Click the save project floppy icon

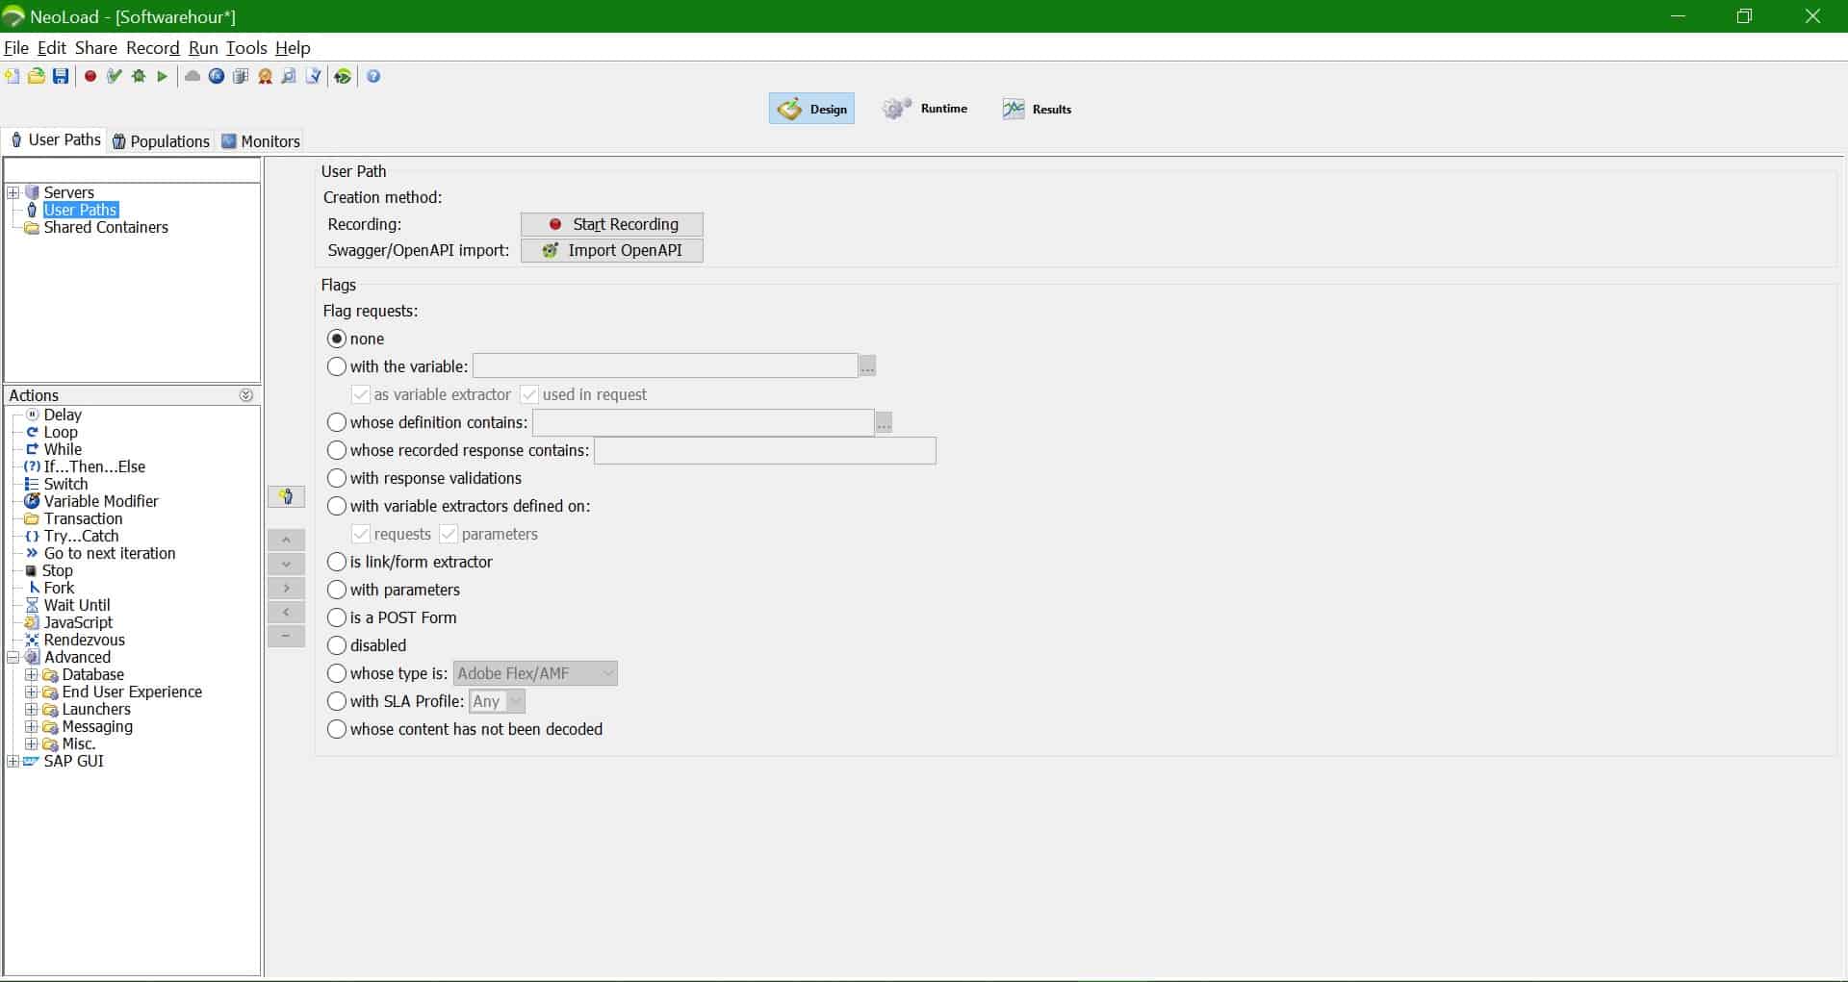[61, 77]
